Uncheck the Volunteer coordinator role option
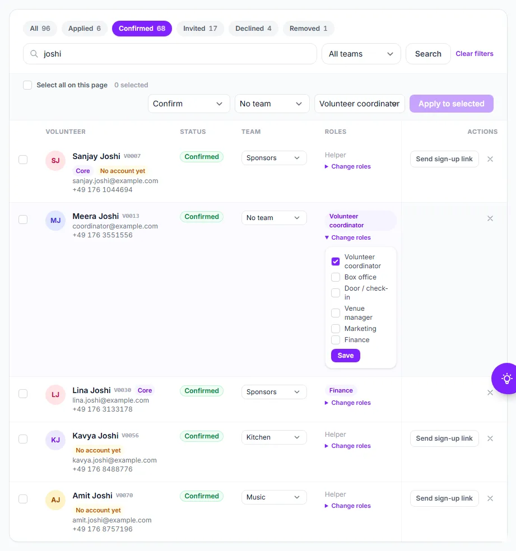516x551 pixels. tap(336, 262)
